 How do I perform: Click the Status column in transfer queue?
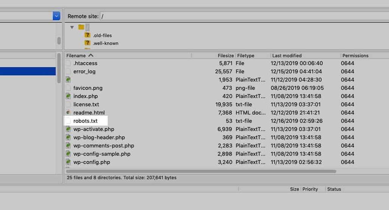coord(334,189)
